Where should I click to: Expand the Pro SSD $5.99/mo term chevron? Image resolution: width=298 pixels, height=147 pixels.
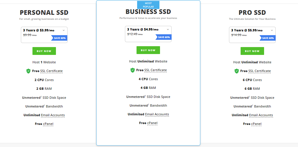click(x=272, y=30)
